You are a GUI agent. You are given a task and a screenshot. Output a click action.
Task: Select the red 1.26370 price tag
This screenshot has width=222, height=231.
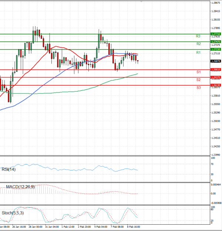216,77
